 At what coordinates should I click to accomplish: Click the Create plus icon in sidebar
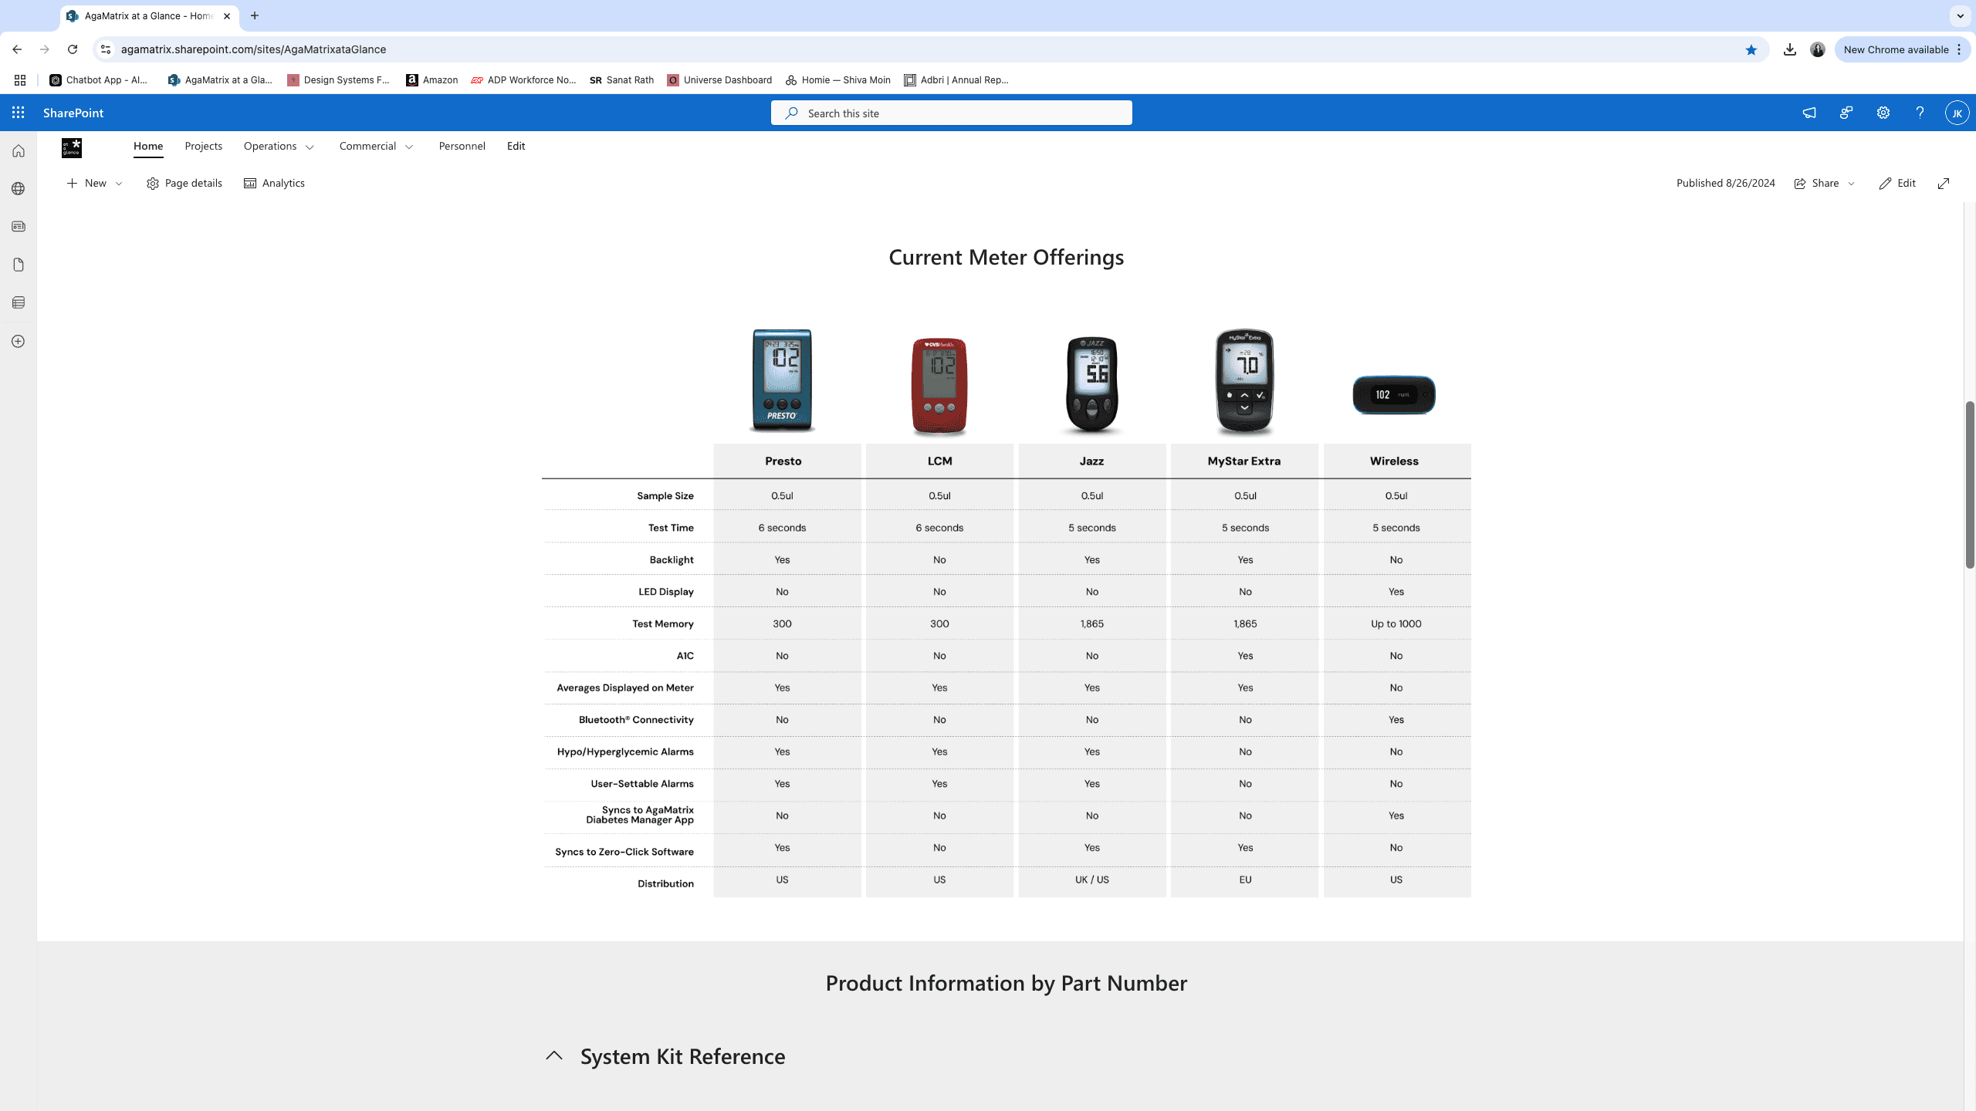[19, 341]
